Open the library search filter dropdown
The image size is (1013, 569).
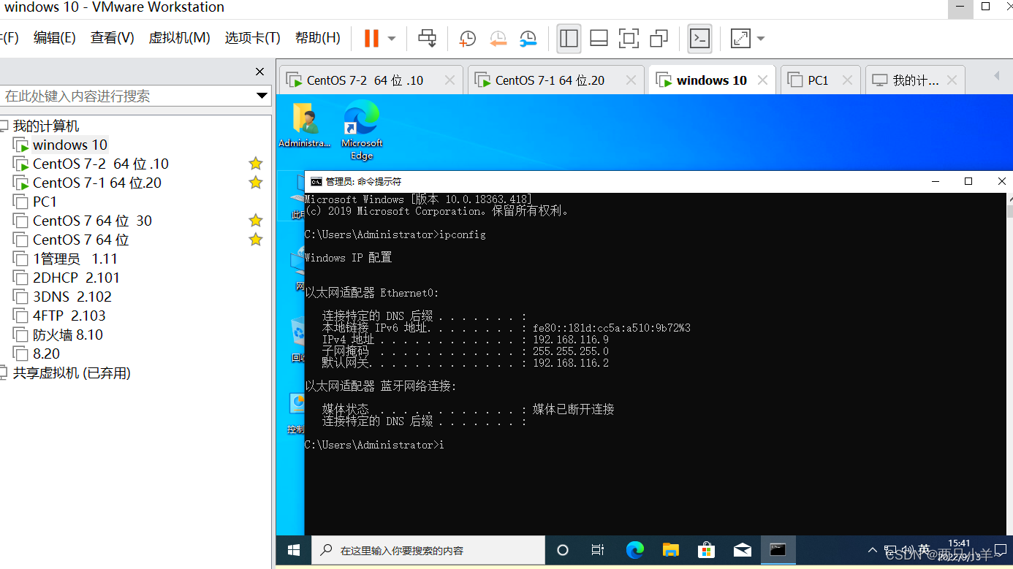(262, 96)
